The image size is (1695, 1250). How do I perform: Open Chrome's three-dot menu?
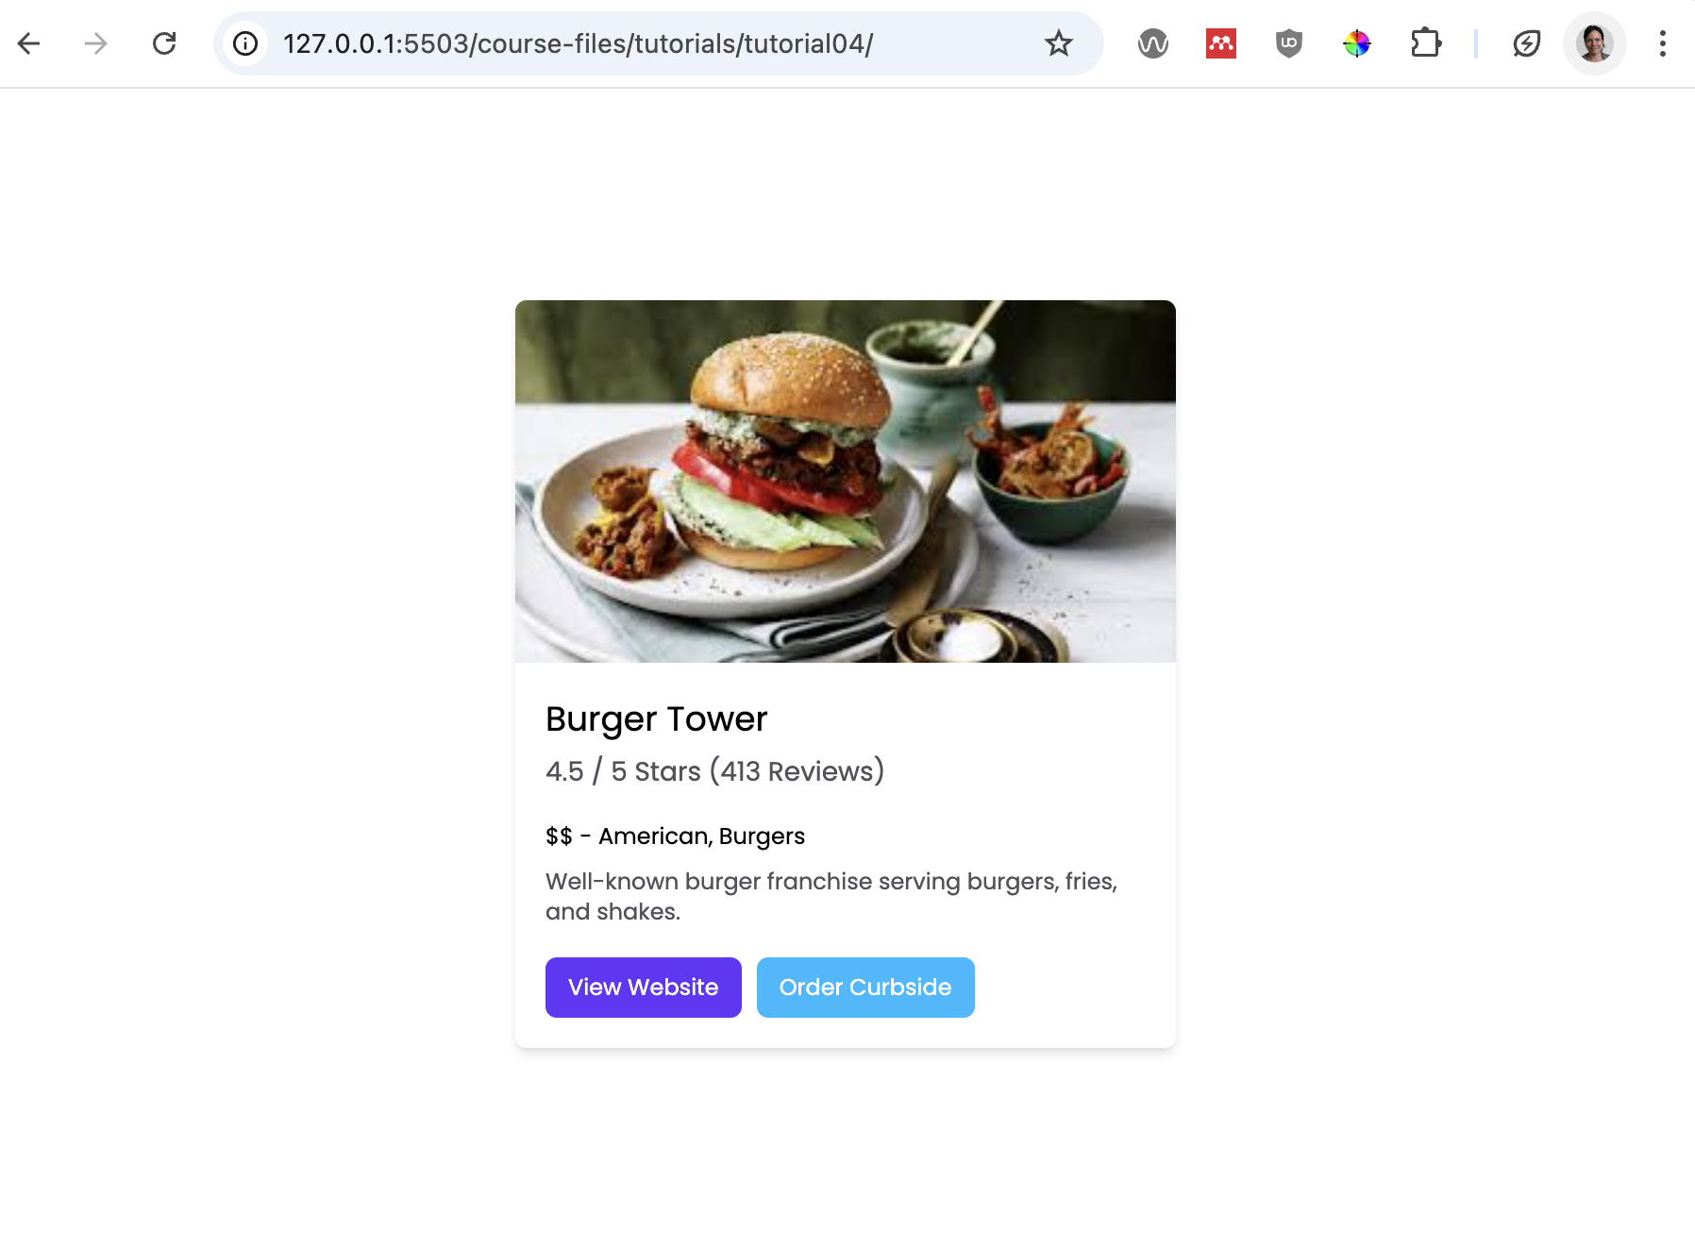pyautogui.click(x=1663, y=43)
